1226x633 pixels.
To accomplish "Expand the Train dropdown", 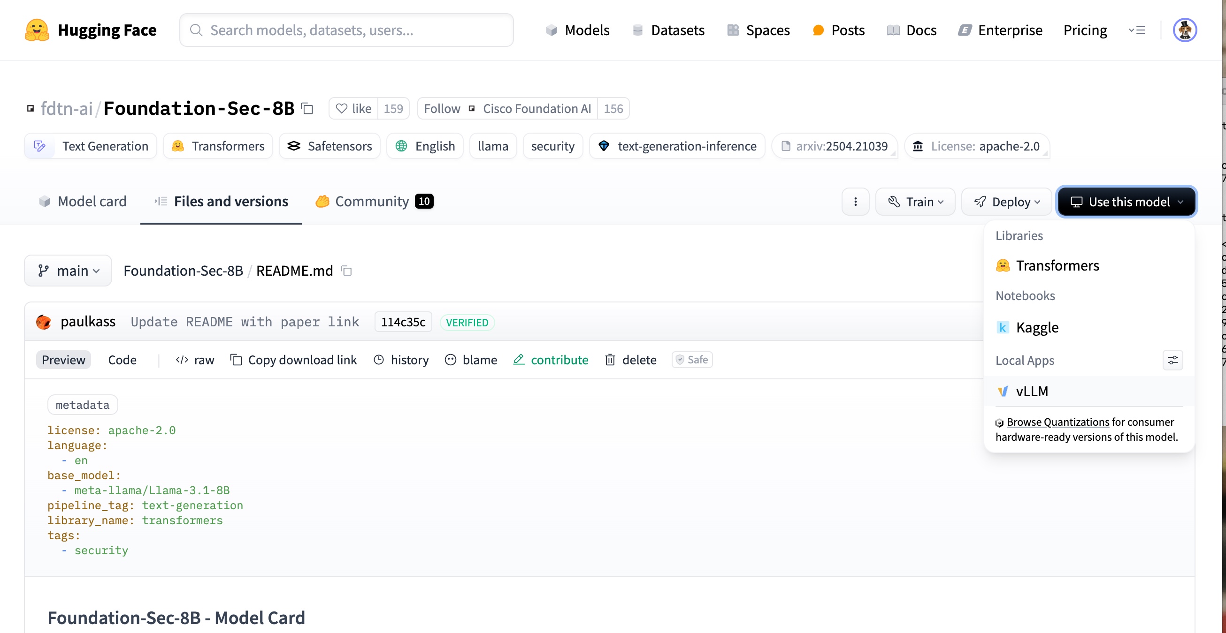I will pyautogui.click(x=915, y=202).
